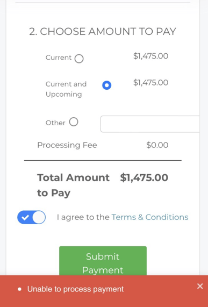The width and height of the screenshot is (208, 307).
Task: Click the bold total $1,475.00 value
Action: tap(144, 178)
